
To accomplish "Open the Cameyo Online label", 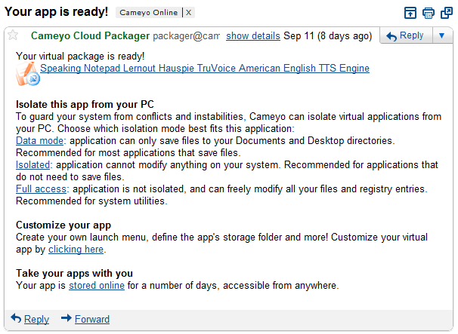I will 148,13.
